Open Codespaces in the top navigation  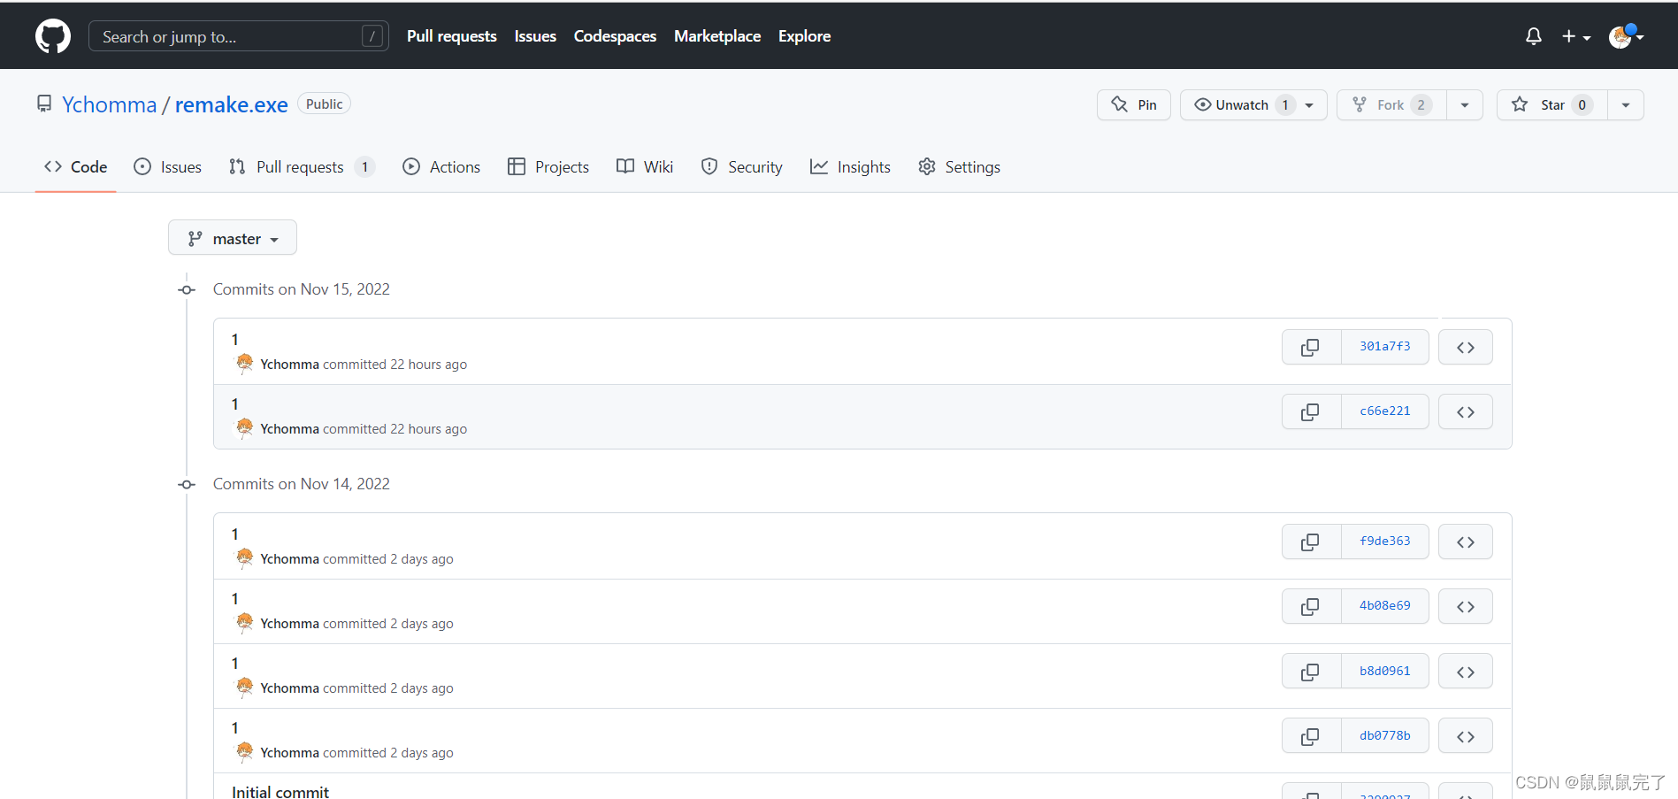click(x=615, y=36)
